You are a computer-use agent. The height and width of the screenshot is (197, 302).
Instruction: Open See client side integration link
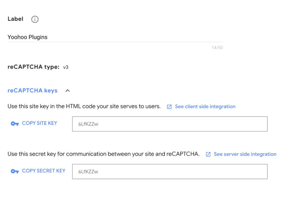(205, 106)
